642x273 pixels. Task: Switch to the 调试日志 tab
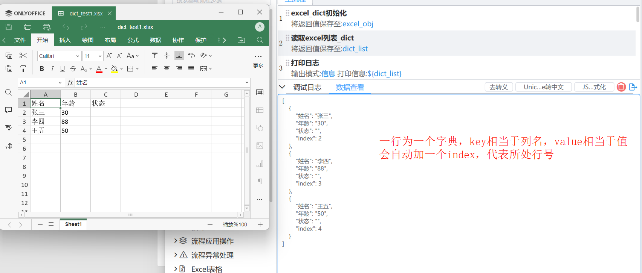click(307, 87)
